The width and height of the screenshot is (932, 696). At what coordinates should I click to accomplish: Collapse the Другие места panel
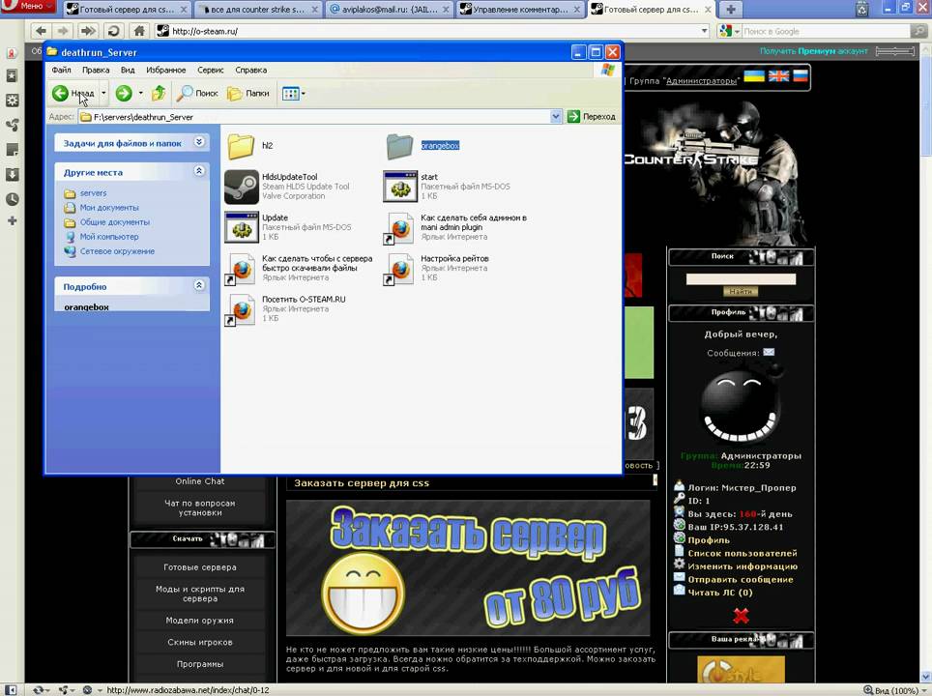click(199, 171)
